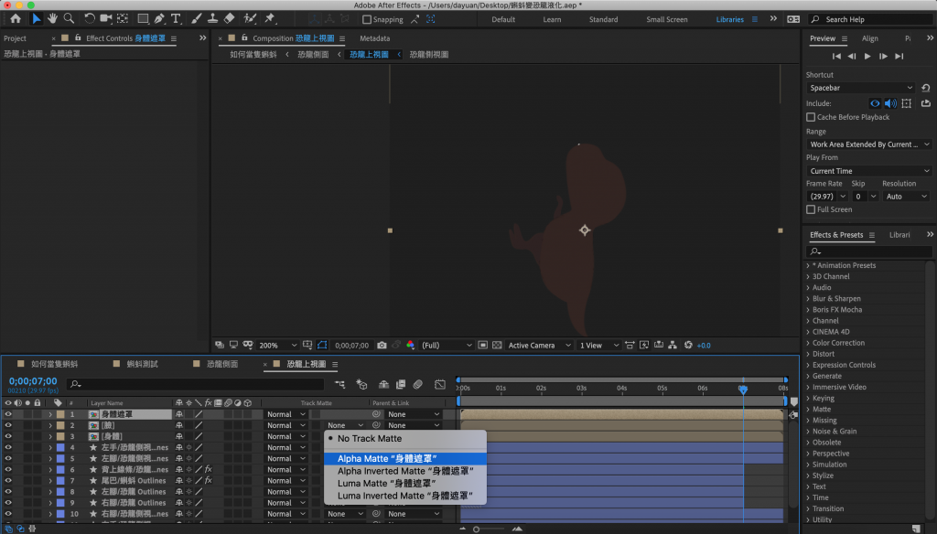
Task: Select the Rectangle shape tool
Action: pyautogui.click(x=143, y=18)
